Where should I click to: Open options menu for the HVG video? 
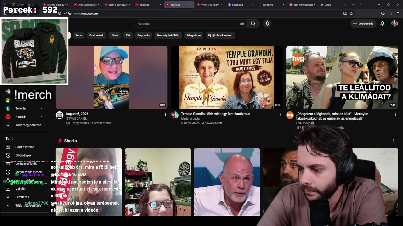(x=396, y=115)
